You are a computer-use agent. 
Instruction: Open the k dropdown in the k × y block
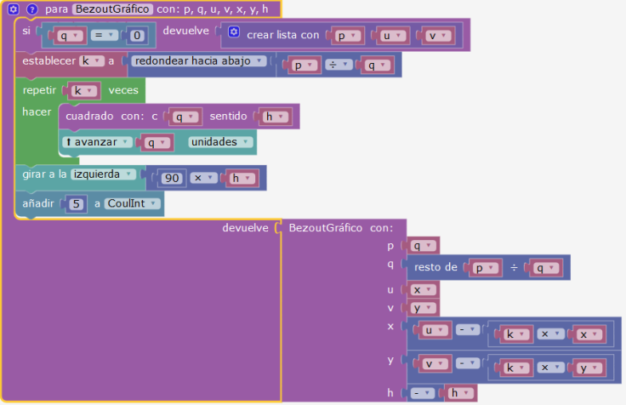tap(518, 368)
